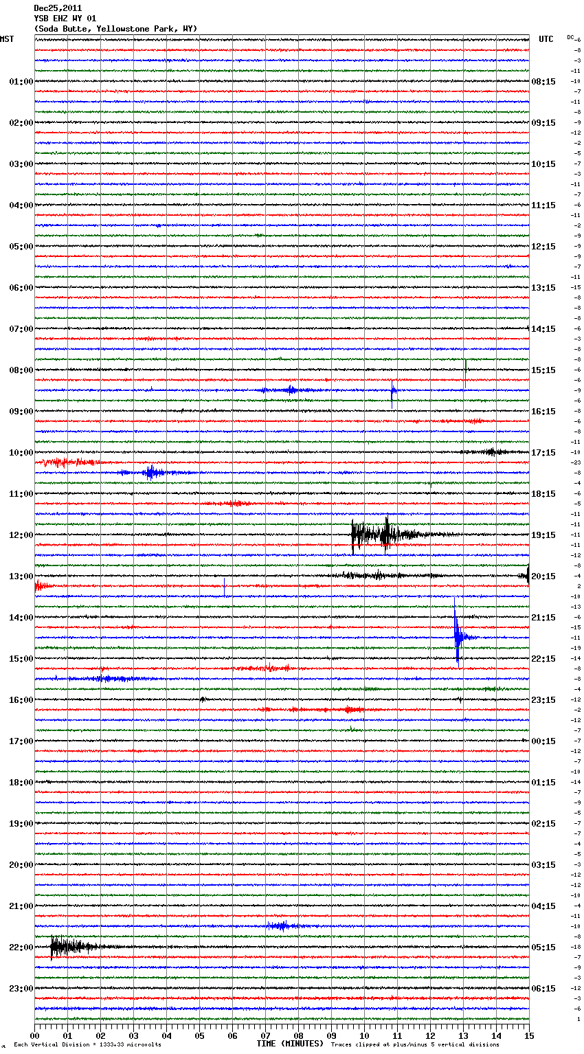Click the "DC" column header
584x1054 pixels.
click(570, 37)
